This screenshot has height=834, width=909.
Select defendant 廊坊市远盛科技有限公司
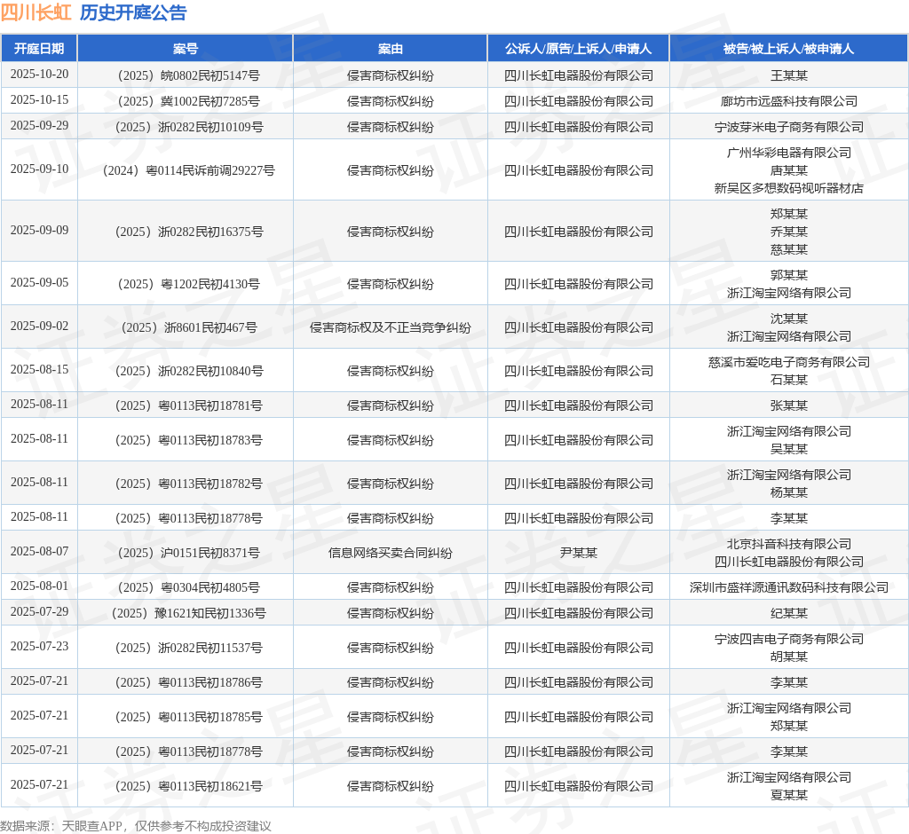click(789, 101)
